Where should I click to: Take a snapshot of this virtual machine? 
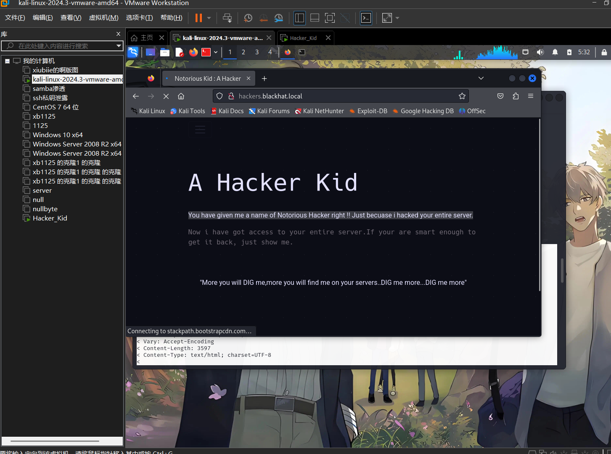tap(248, 18)
